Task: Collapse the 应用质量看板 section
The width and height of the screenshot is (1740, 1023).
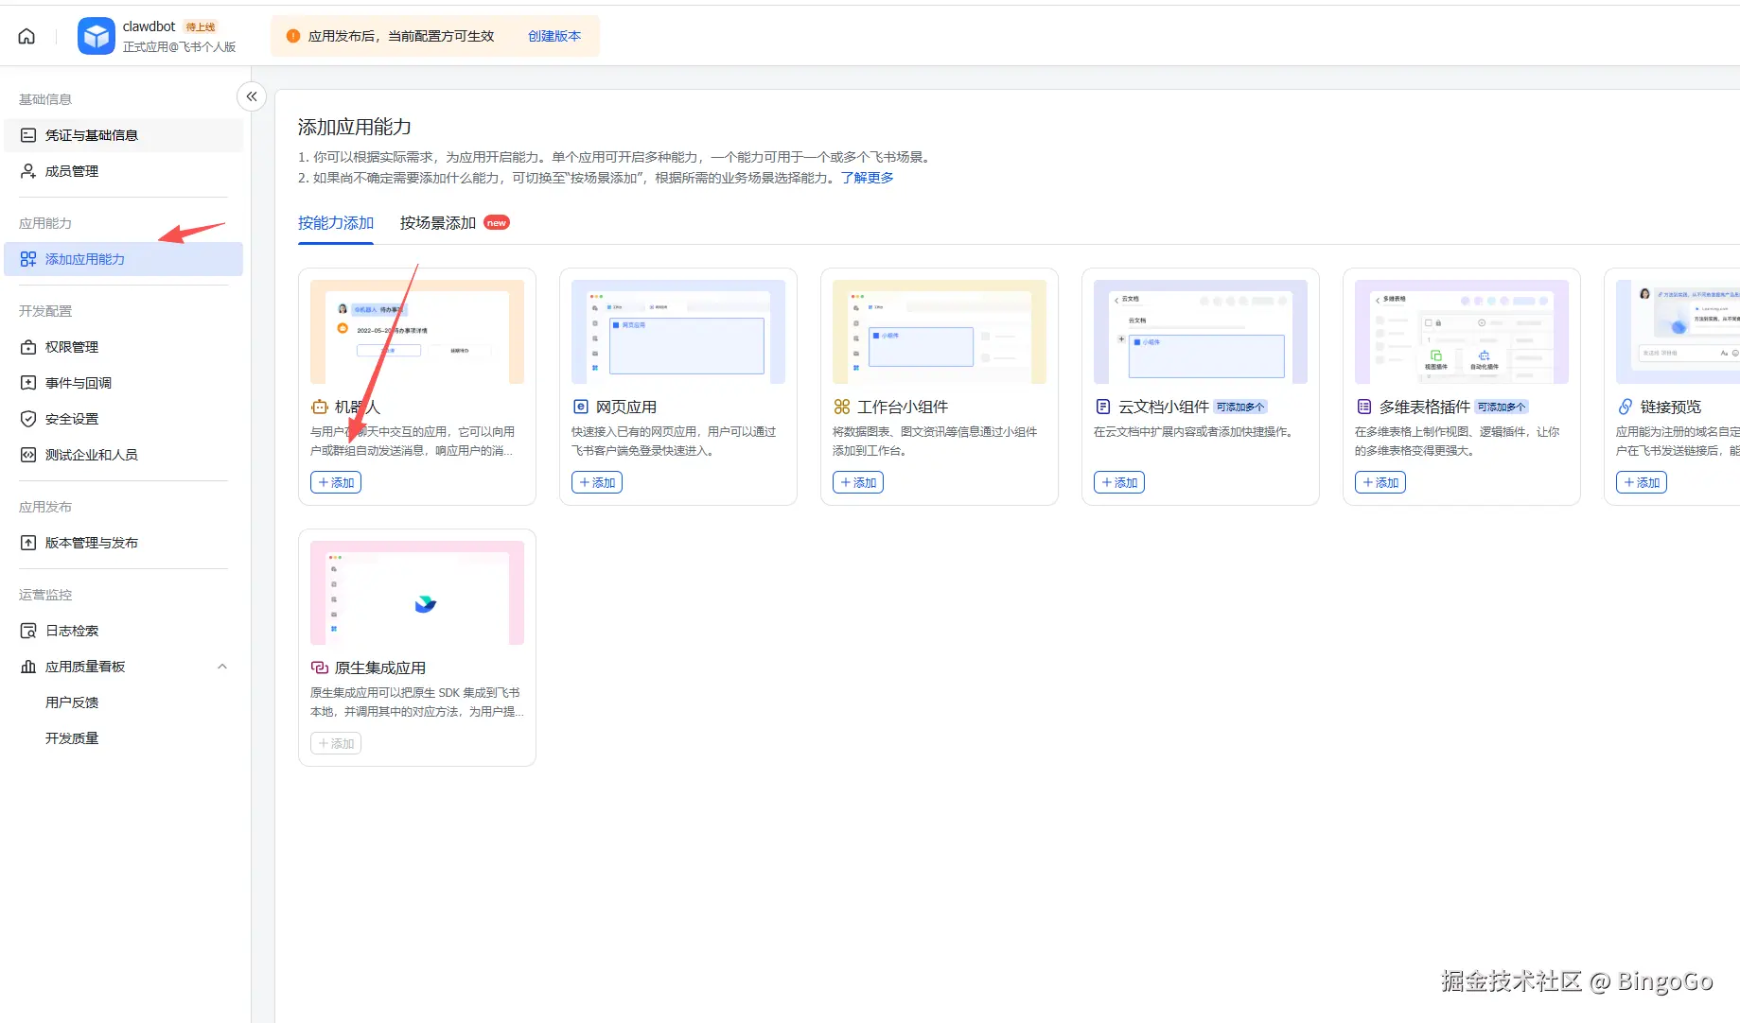Action: [222, 666]
